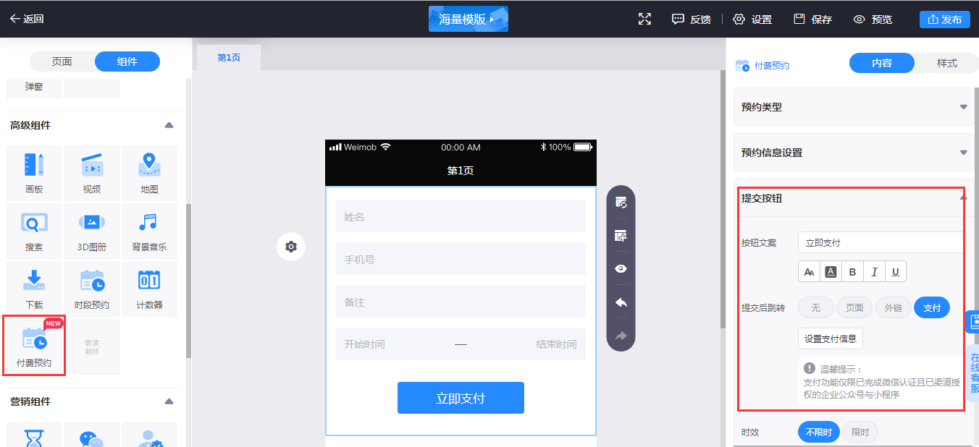
Task: Insert the 地图 map component
Action: coord(149,174)
